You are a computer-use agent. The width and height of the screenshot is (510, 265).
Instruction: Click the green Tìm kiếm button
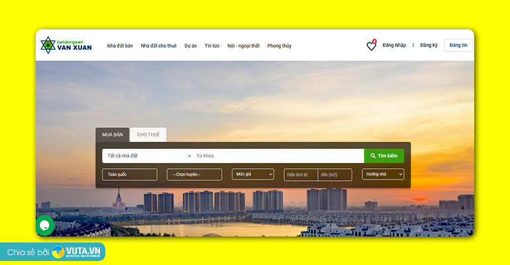(384, 156)
